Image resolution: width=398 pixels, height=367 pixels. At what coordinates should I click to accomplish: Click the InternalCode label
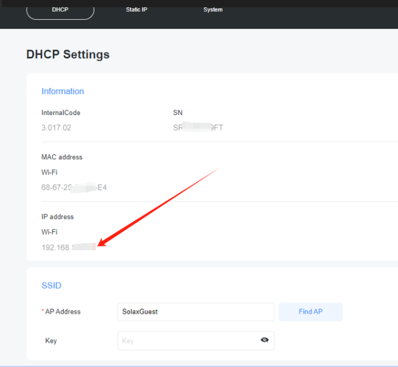click(x=61, y=113)
